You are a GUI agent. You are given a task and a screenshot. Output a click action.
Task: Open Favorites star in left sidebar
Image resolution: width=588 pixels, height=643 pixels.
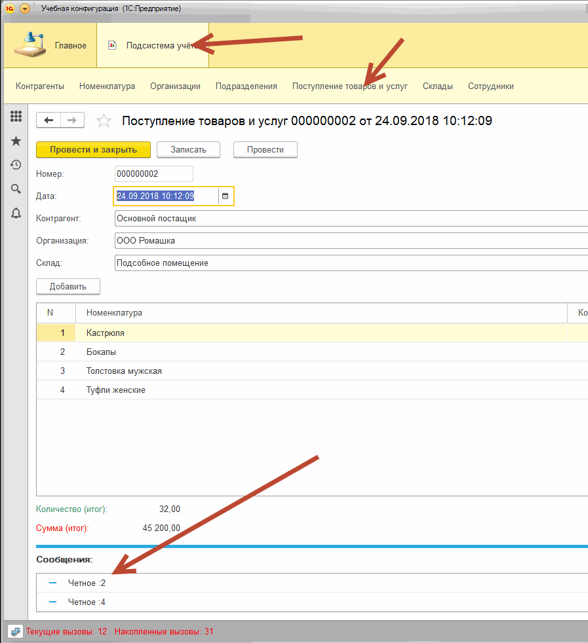click(x=16, y=141)
